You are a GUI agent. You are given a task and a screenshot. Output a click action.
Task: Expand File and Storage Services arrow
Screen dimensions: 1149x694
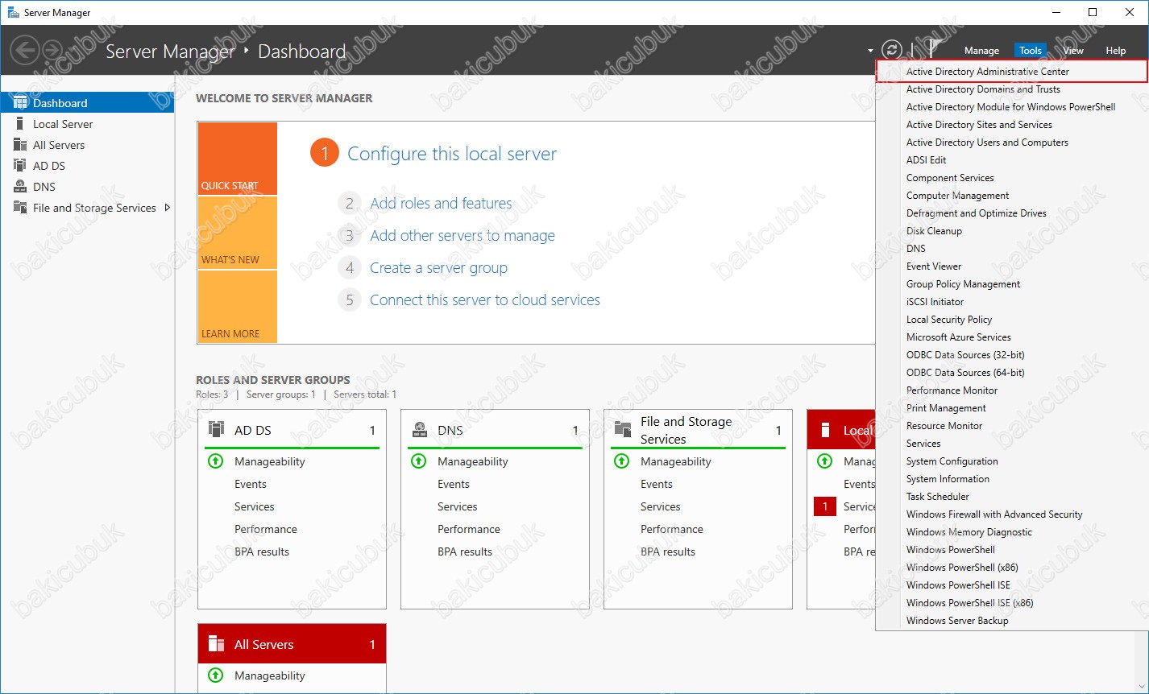167,208
